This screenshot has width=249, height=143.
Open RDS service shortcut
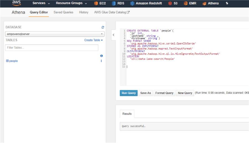coord(114,3)
